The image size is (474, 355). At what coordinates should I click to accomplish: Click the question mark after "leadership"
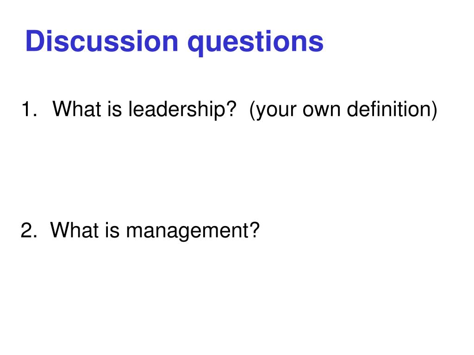click(231, 109)
